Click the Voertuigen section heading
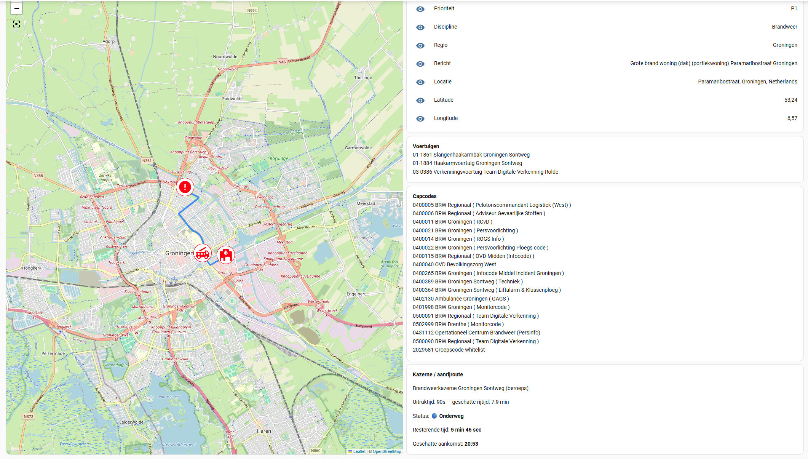Screen dimensions: 808x459 point(426,146)
